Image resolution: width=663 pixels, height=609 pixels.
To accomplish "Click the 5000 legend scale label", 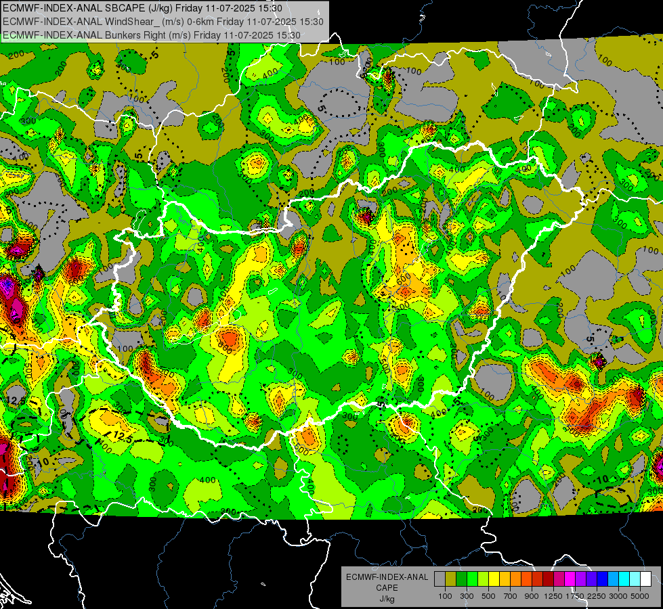I will pos(640,596).
